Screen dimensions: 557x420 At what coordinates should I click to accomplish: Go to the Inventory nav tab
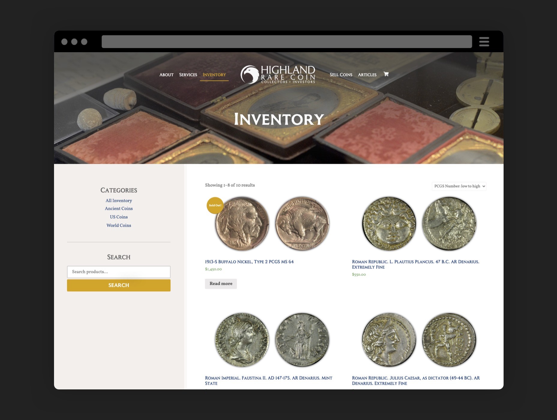click(214, 75)
